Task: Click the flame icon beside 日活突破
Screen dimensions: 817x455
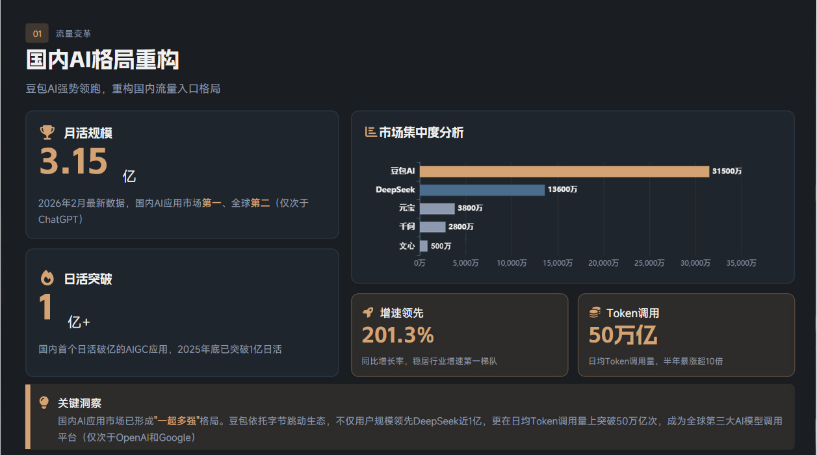Action: tap(47, 279)
